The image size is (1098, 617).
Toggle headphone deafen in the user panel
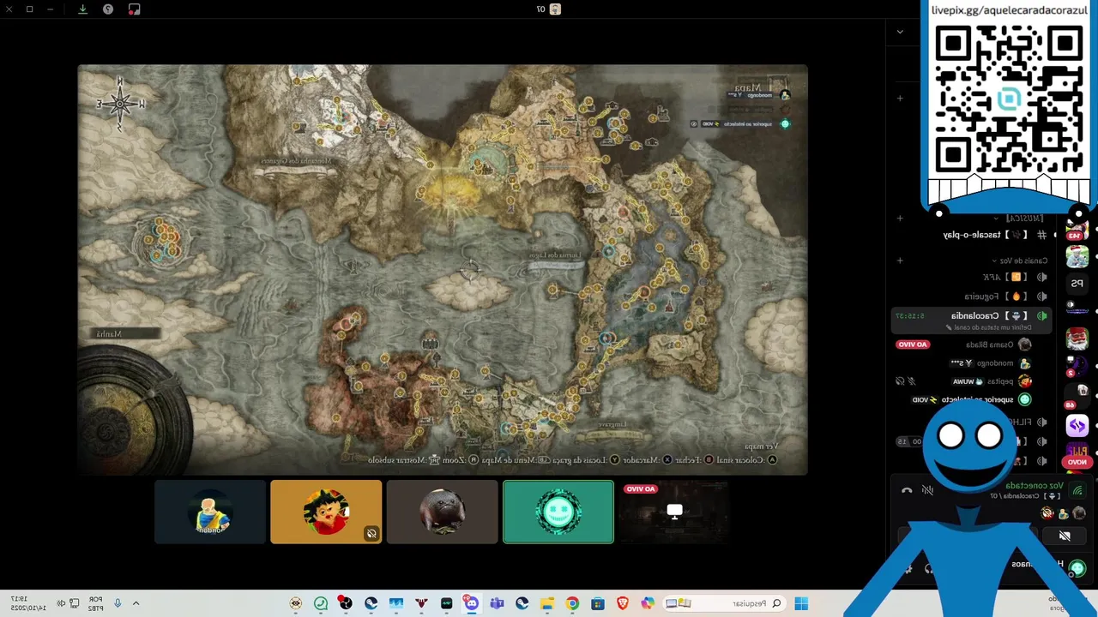[928, 568]
